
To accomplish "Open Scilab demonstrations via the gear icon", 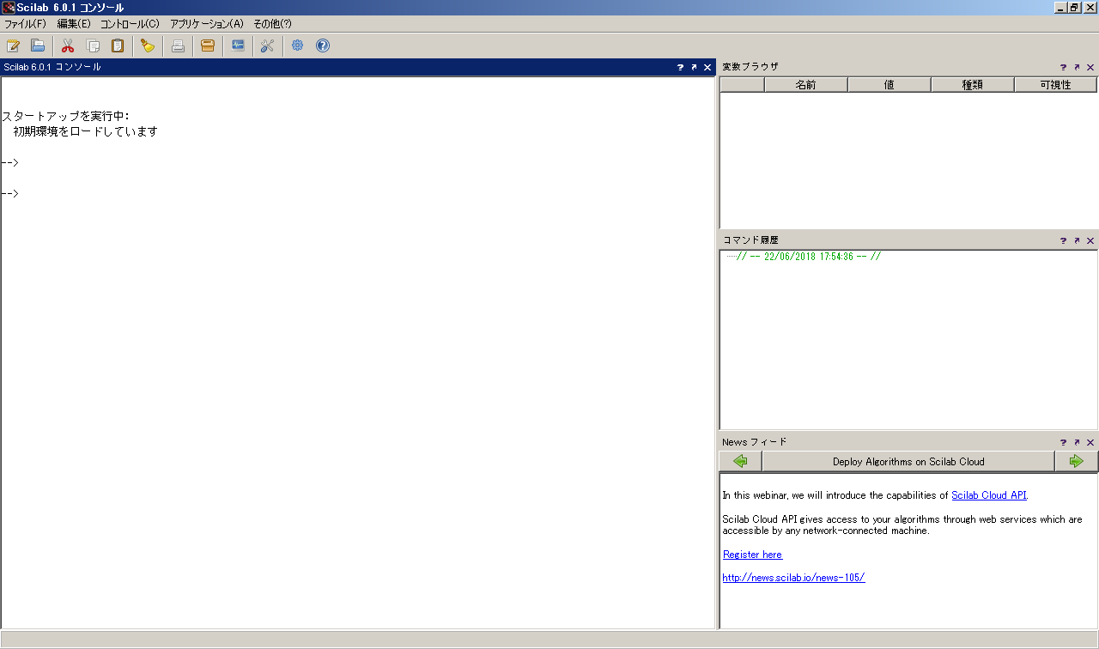I will point(298,45).
